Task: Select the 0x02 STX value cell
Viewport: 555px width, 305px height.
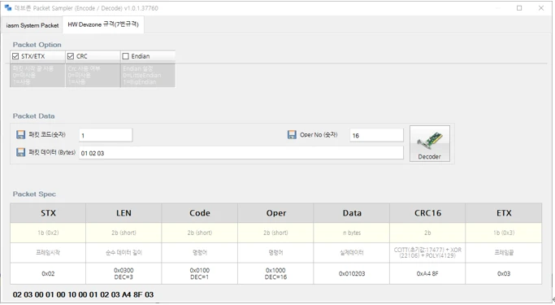Action: pyautogui.click(x=48, y=273)
